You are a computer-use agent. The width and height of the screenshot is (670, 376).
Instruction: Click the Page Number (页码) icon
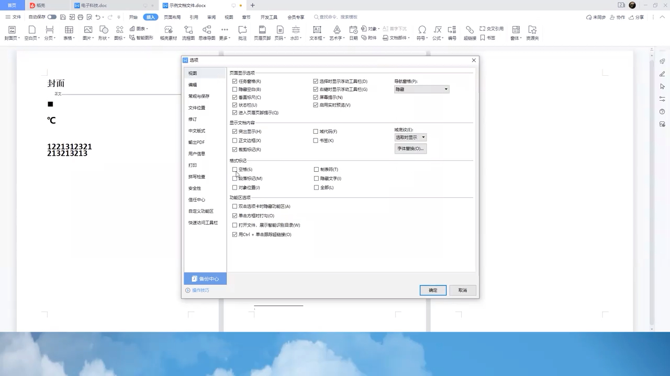click(x=280, y=33)
